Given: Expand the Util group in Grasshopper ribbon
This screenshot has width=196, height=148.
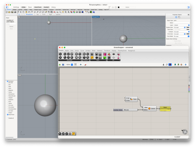Looking at the screenshot, I should (120, 60).
